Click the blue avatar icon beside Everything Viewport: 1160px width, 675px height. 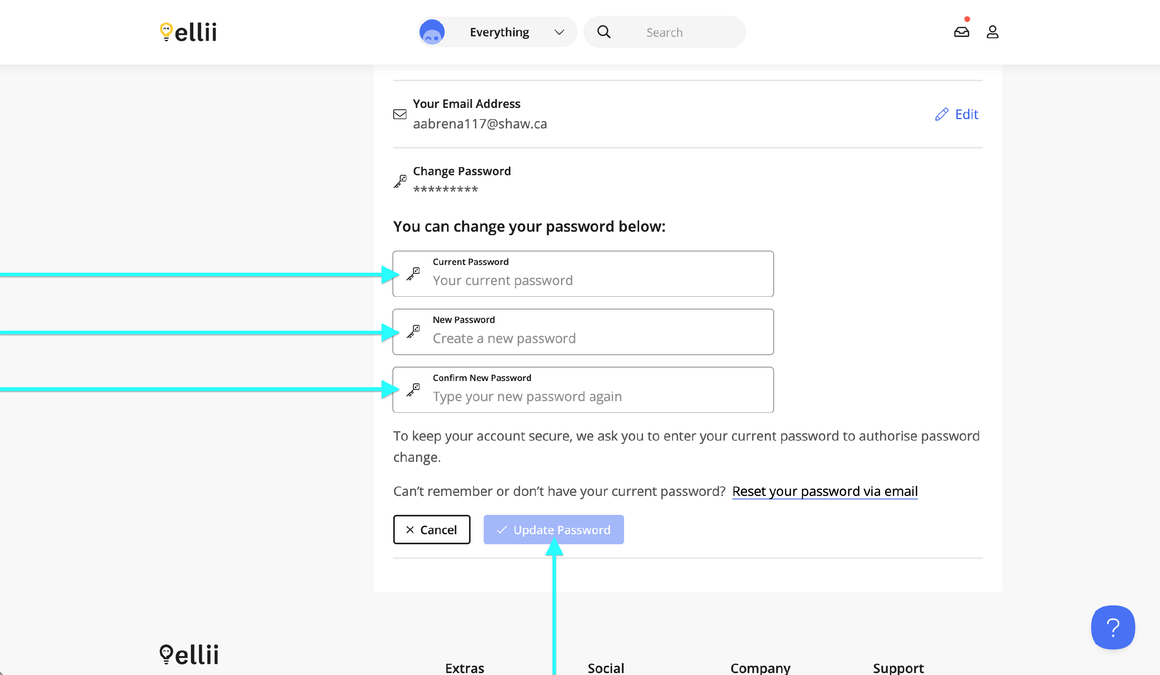(x=432, y=32)
